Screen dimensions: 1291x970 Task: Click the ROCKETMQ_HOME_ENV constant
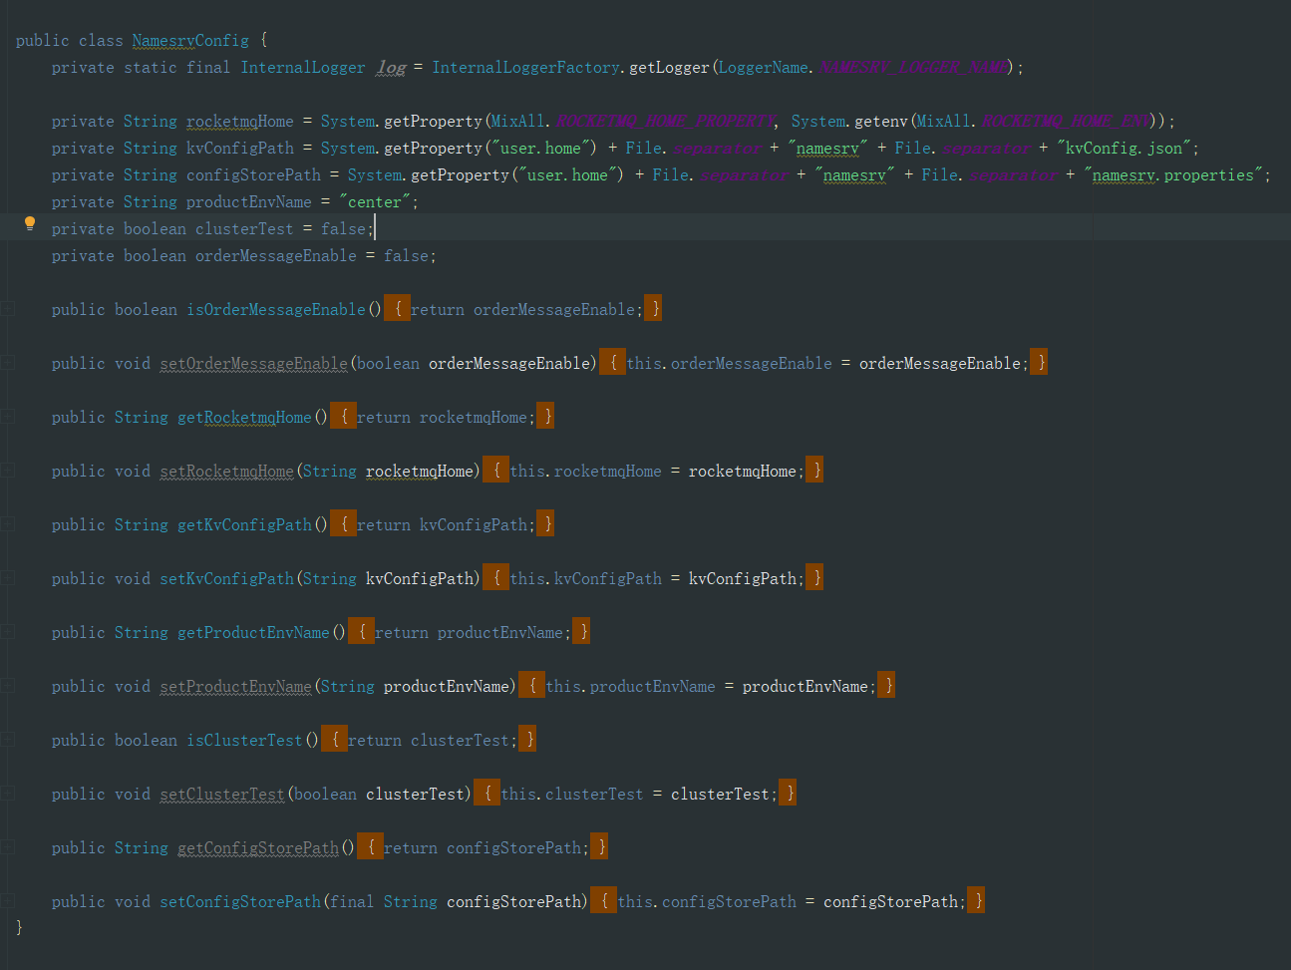point(1065,122)
